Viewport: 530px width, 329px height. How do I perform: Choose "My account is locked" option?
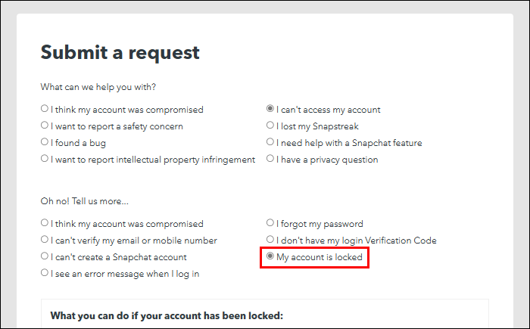[270, 257]
